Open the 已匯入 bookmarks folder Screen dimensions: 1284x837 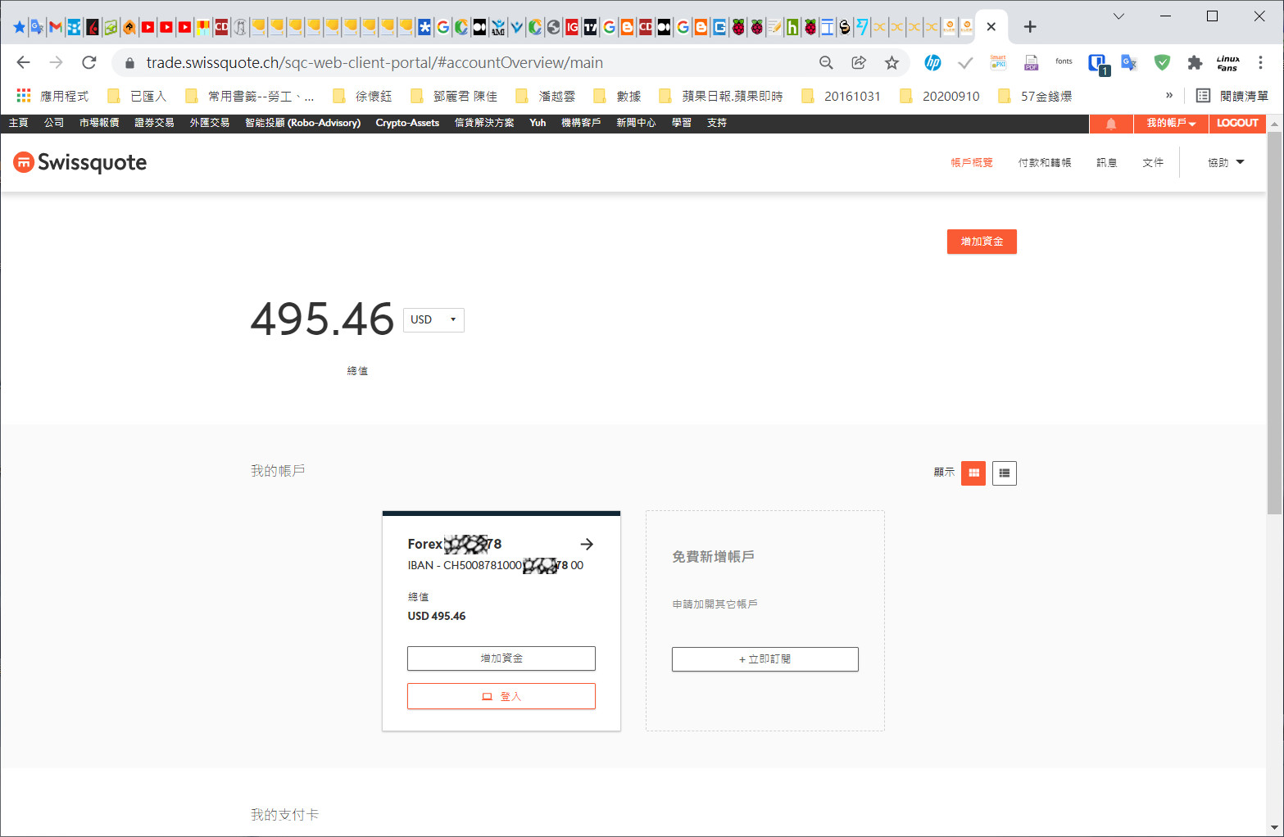point(138,96)
